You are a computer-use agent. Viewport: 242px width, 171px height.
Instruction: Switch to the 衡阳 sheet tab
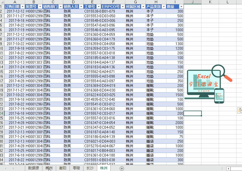(62, 168)
